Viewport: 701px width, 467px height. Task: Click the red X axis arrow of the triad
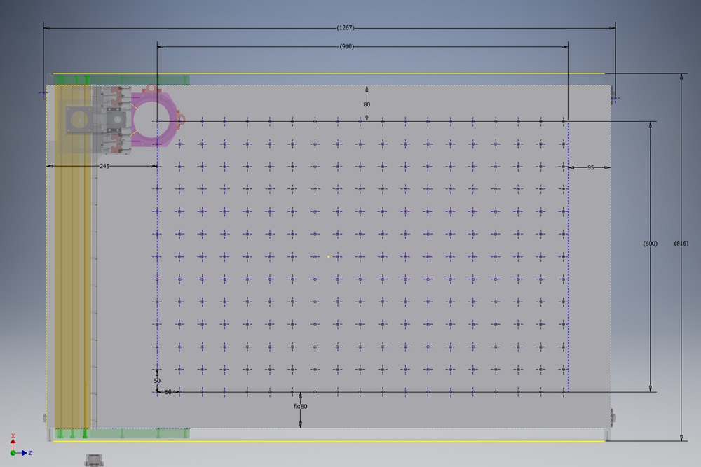coord(13,441)
